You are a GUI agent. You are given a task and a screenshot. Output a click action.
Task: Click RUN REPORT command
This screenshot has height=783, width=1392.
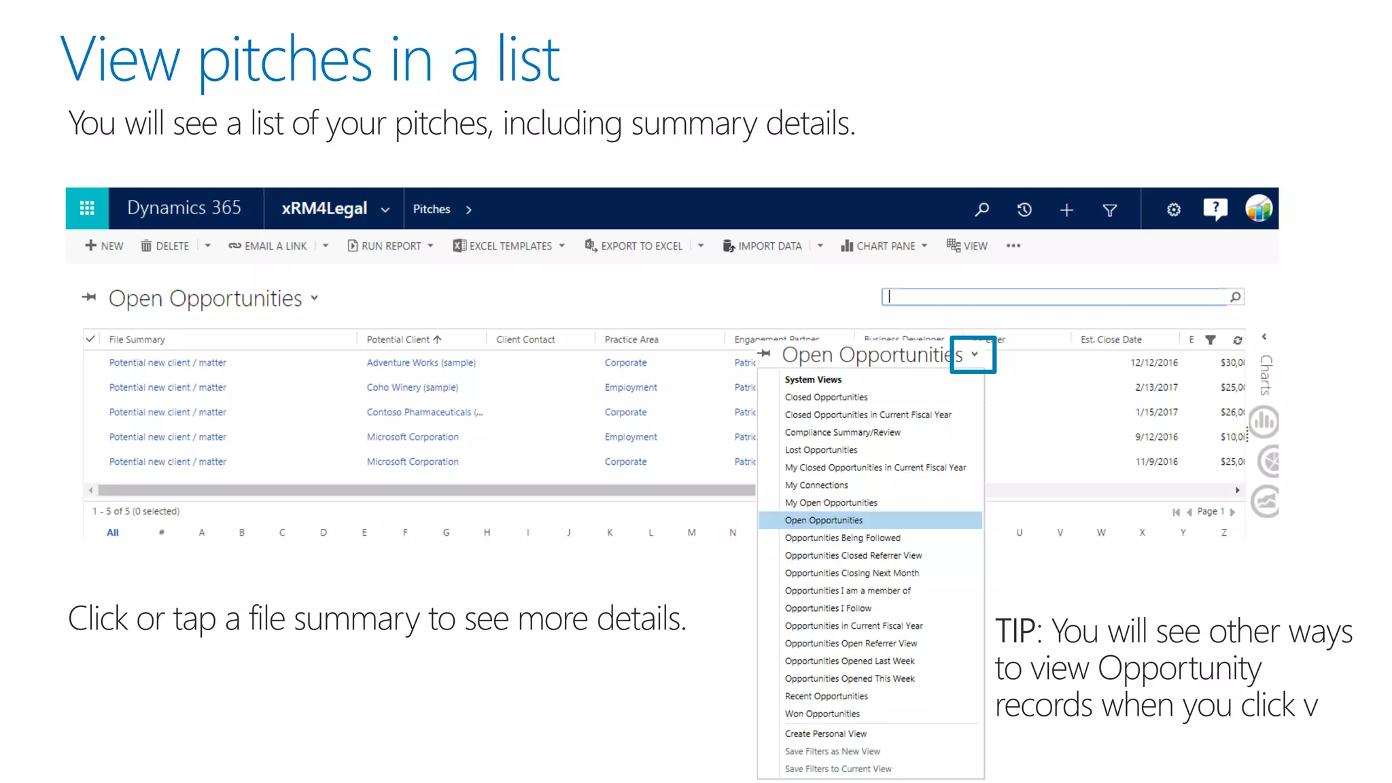(390, 246)
